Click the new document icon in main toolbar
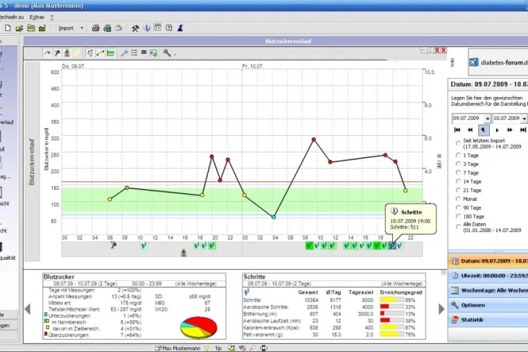528x352 pixels. click(x=8, y=28)
